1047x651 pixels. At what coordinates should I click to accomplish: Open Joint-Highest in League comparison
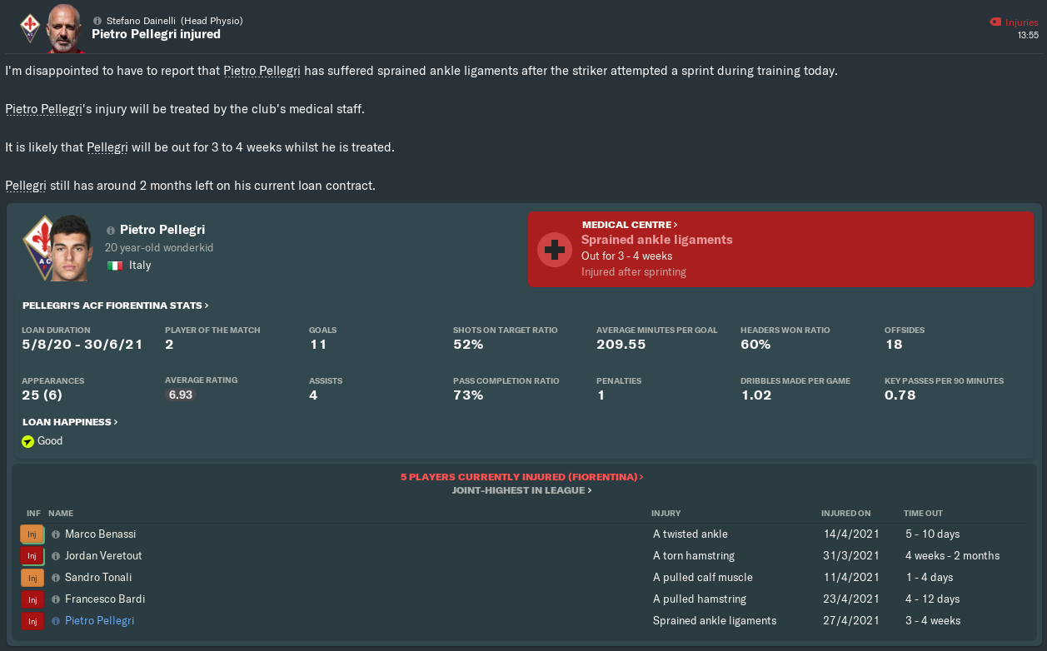(521, 490)
